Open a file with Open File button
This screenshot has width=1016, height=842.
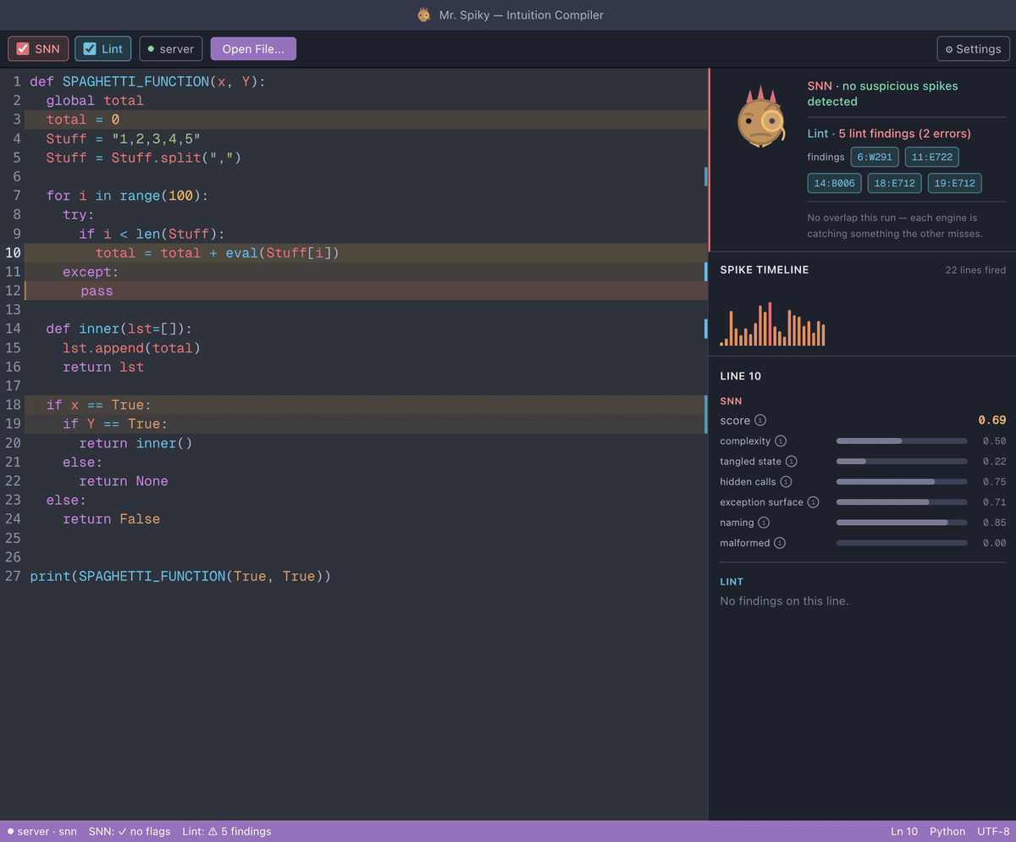(253, 49)
